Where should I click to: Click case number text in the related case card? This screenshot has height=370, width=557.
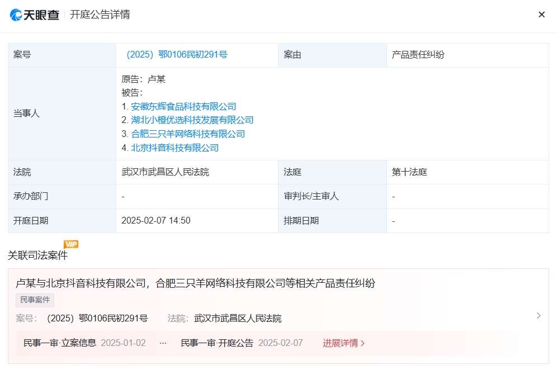pyautogui.click(x=97, y=319)
